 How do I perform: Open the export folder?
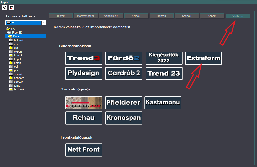point(16,52)
